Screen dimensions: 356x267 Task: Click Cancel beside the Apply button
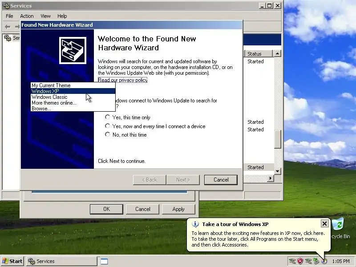click(x=142, y=209)
